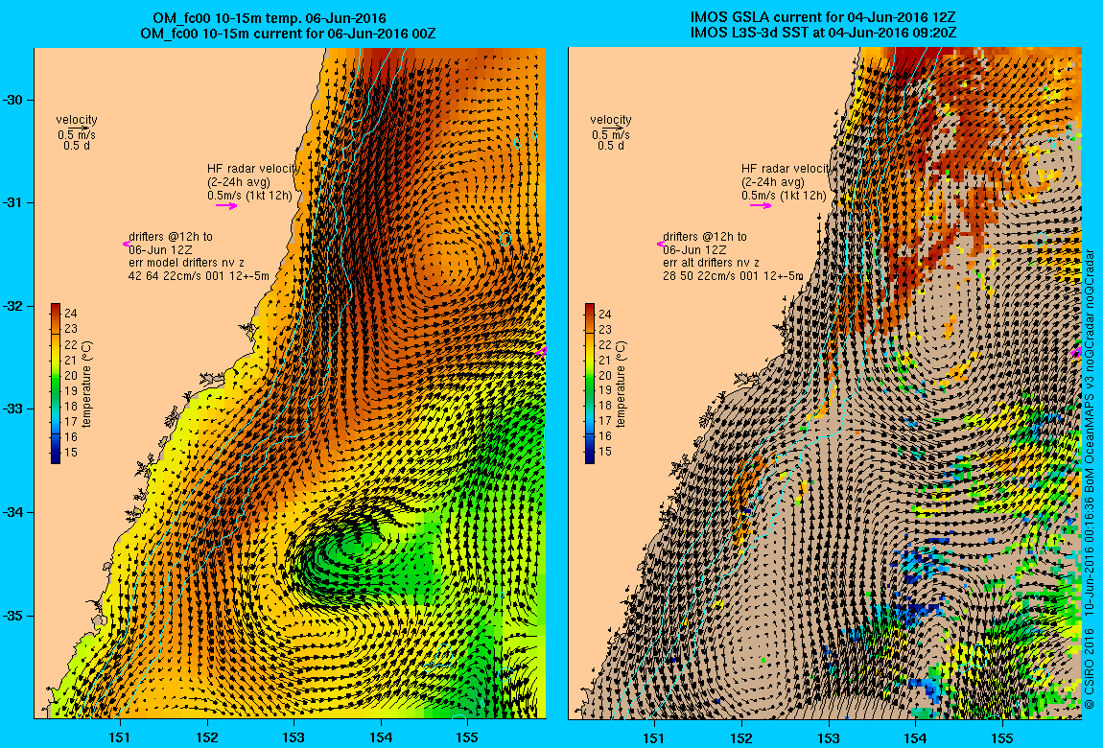1103x748 pixels.
Task: Click latitude label '-30' on left axis
Action: [12, 100]
